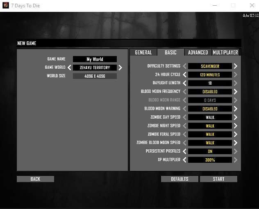
Task: Switch to the General tab
Action: (143, 52)
